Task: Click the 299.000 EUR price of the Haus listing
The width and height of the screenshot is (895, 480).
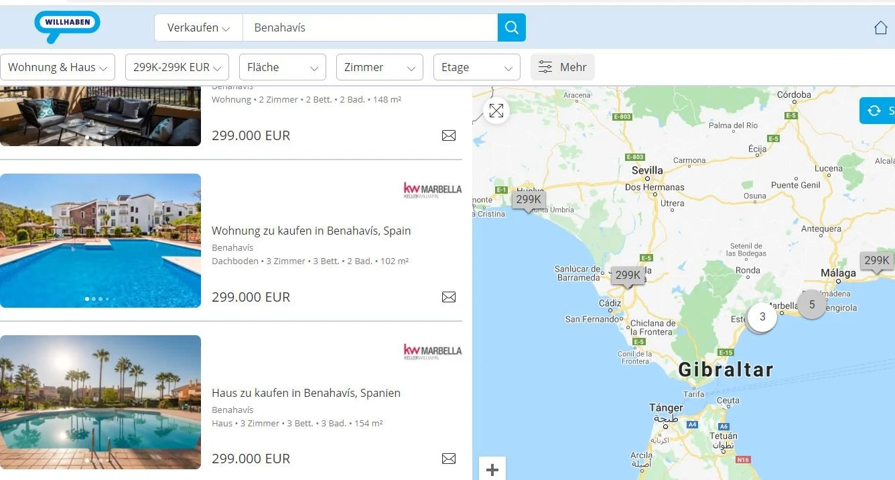Action: point(251,459)
